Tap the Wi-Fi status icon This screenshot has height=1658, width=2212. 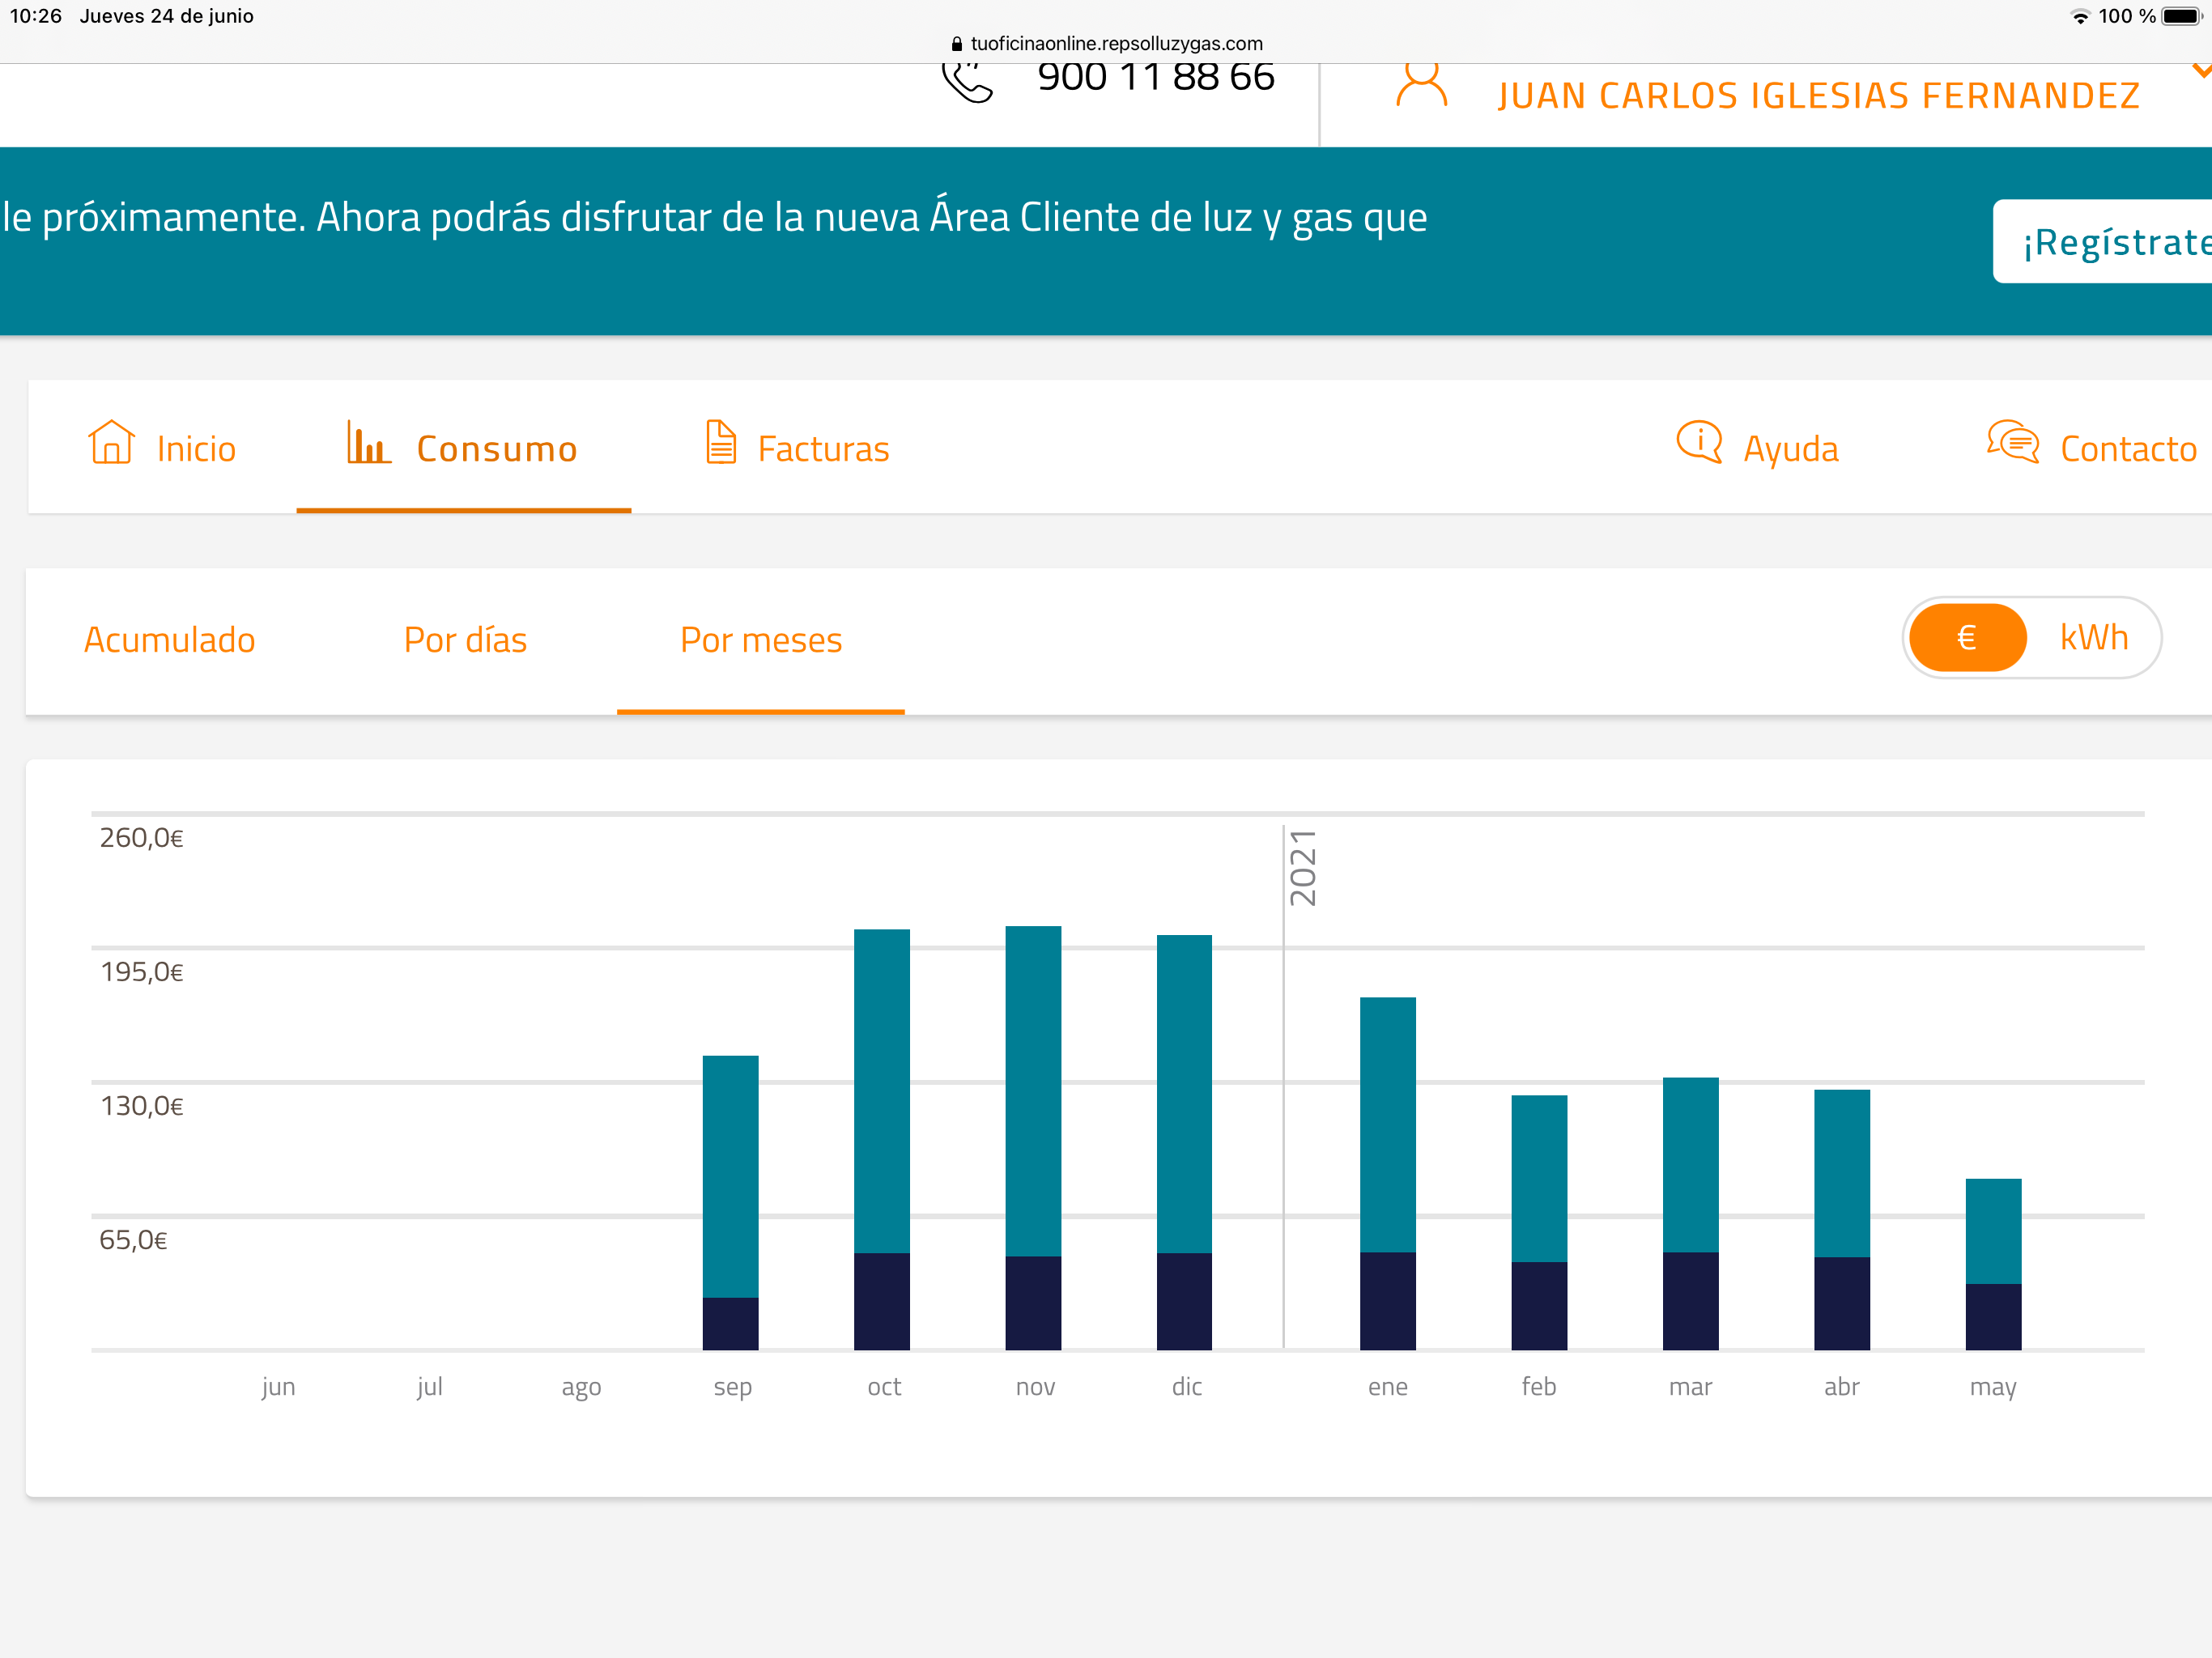tap(2080, 16)
